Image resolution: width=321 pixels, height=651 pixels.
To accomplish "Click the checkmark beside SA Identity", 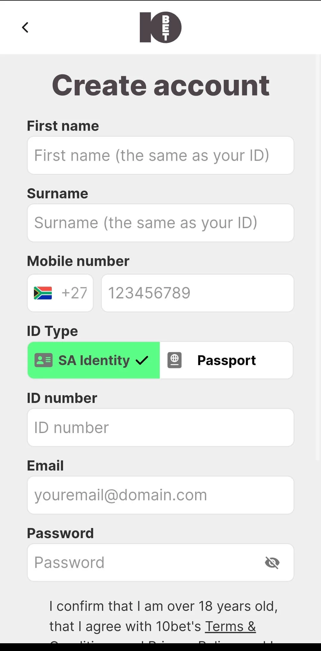I will pyautogui.click(x=142, y=361).
